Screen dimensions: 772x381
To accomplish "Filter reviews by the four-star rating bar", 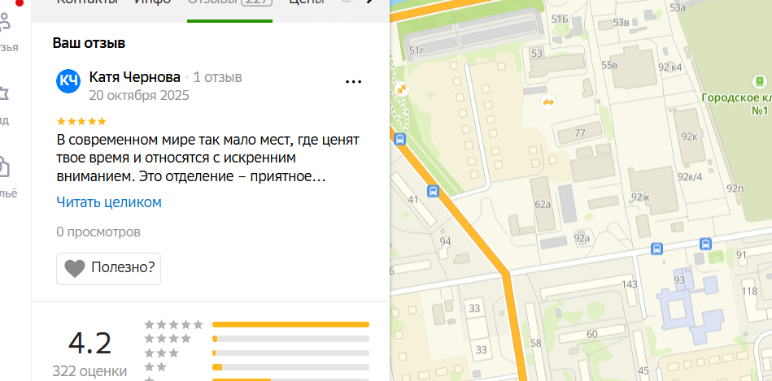I will [x=290, y=339].
